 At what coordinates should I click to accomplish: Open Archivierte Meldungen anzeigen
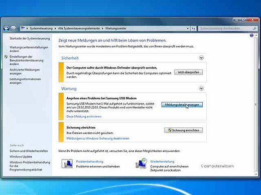(25, 71)
